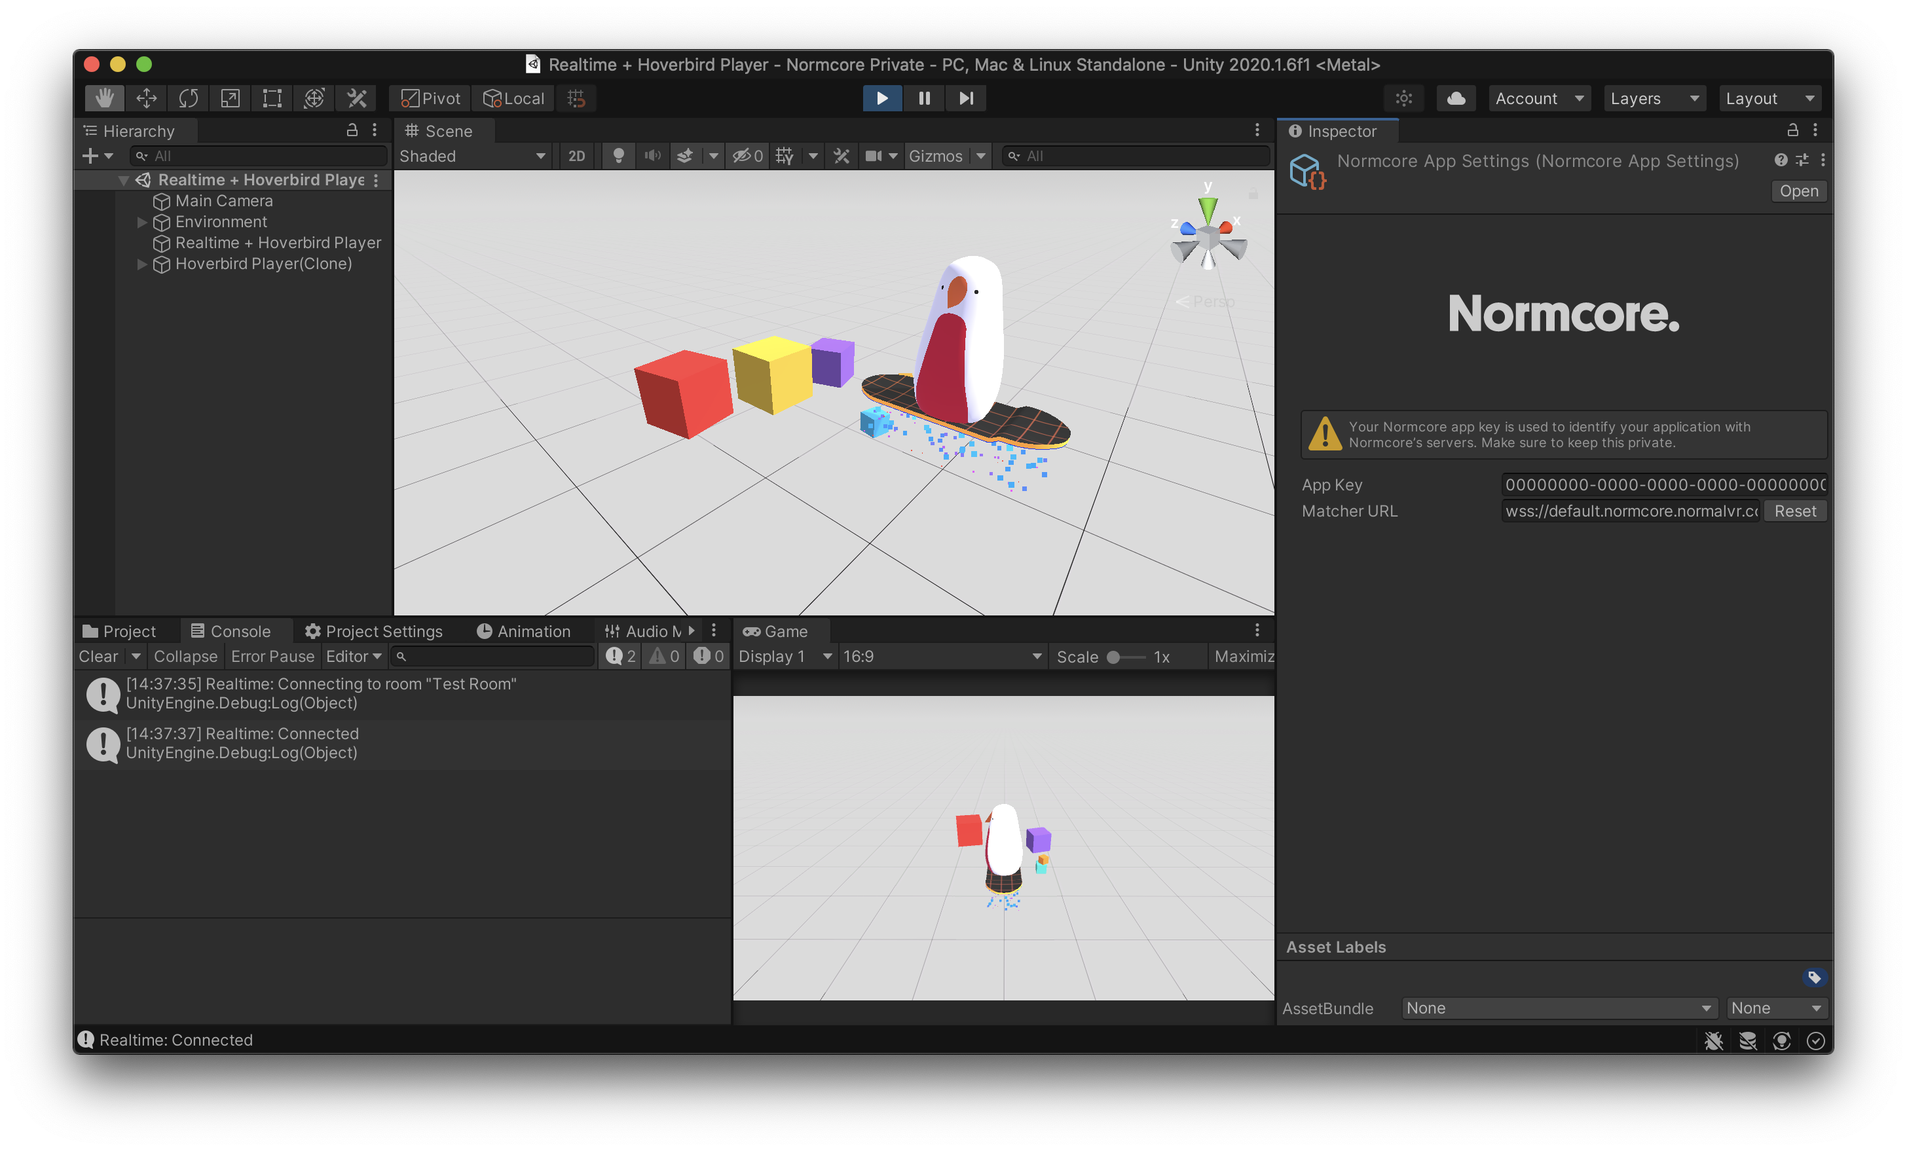The image size is (1907, 1151).
Task: Toggle scene lighting bulb icon
Action: (618, 156)
